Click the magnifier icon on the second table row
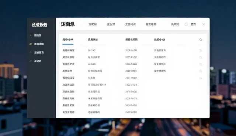 (x=201, y=57)
